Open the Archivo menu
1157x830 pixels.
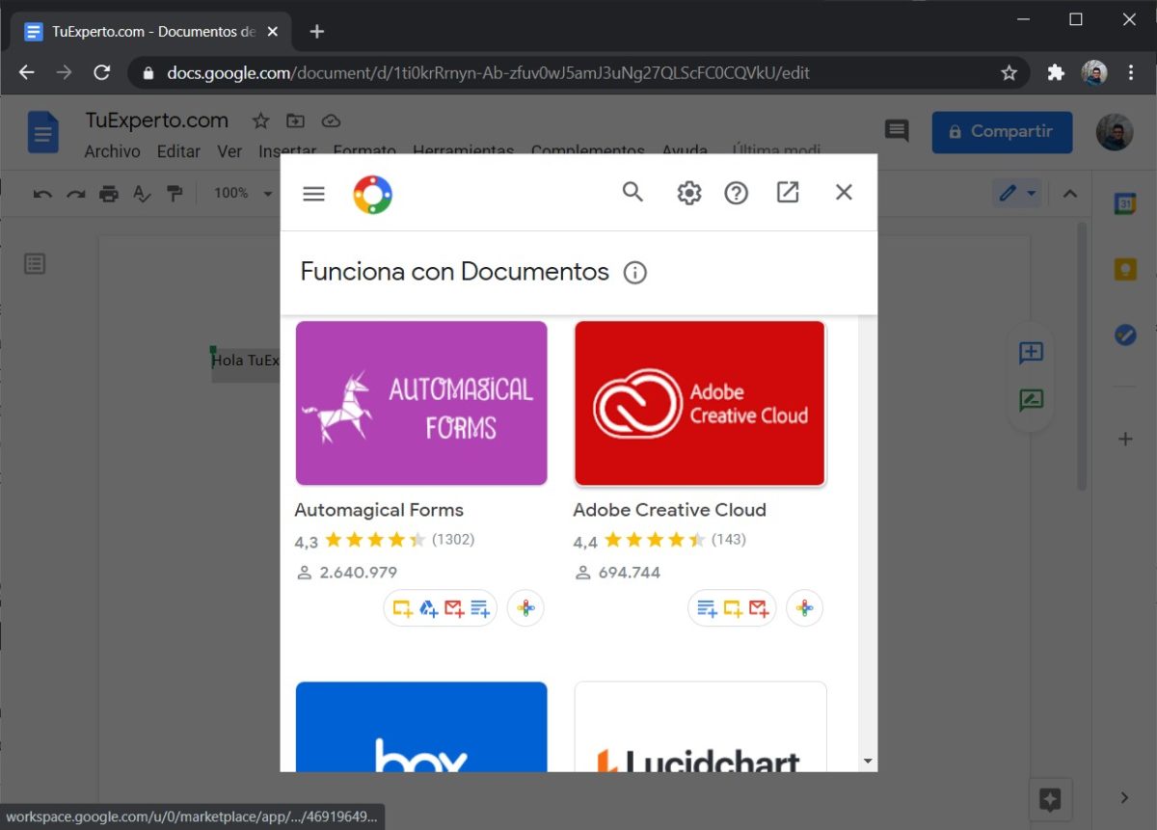tap(112, 151)
